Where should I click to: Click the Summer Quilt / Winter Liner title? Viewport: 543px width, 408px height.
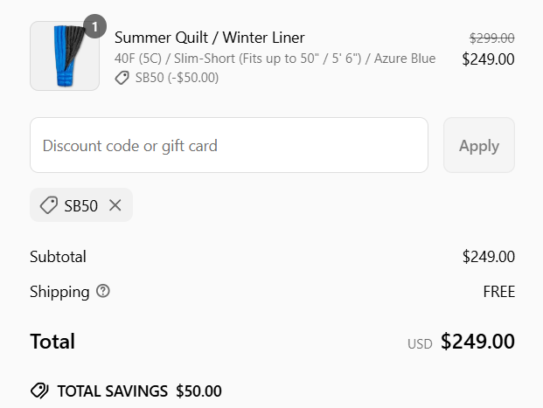point(210,38)
